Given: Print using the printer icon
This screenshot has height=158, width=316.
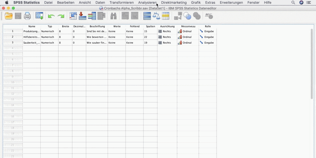Looking at the screenshot, I should tap(27, 16).
